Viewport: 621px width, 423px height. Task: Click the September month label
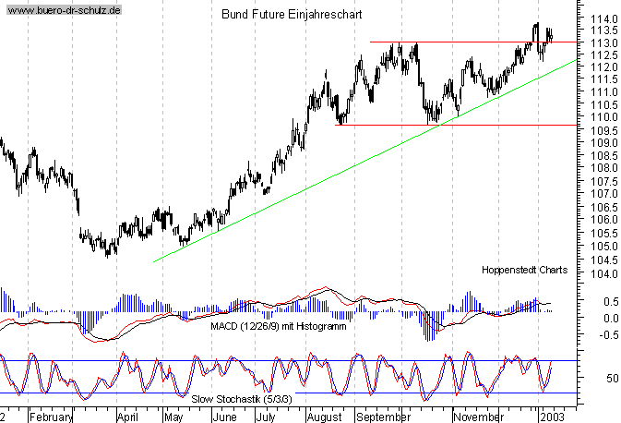(383, 417)
